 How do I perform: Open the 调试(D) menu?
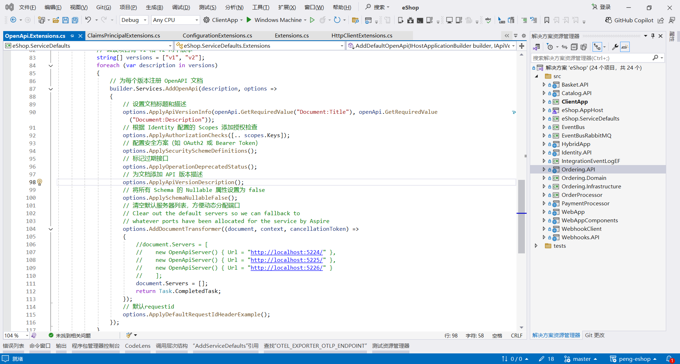point(181,7)
